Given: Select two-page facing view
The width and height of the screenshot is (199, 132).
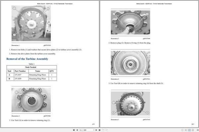Looking at the screenshot, I should tap(189, 130).
